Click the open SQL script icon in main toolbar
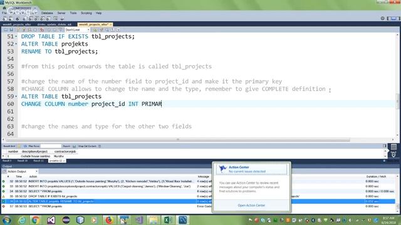The image size is (401, 225). 11,18
